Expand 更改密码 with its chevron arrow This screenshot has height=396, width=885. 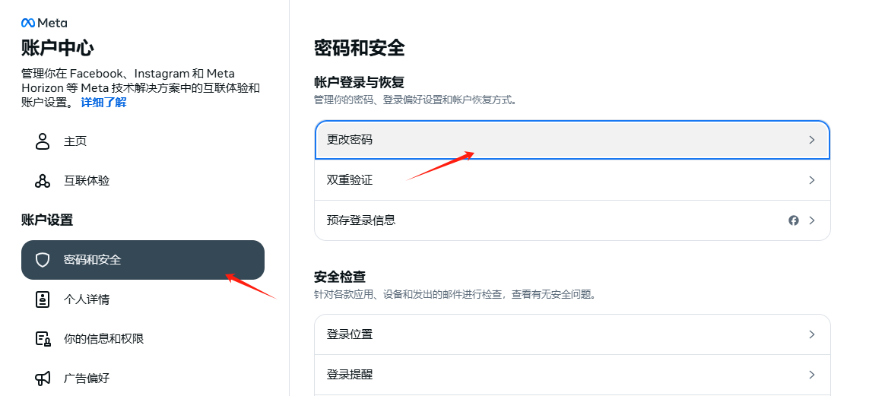(812, 140)
